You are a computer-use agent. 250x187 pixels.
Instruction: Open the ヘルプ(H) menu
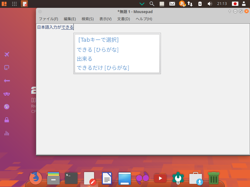coord(144,19)
